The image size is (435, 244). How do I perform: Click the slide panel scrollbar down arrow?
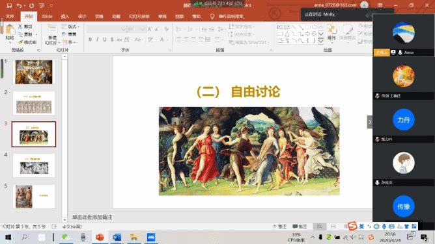click(x=64, y=220)
